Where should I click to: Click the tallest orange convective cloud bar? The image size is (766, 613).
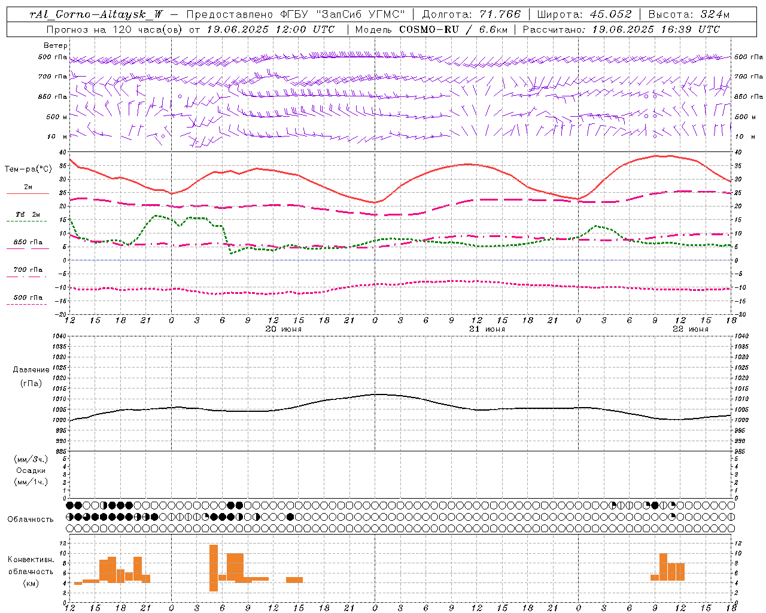point(214,568)
